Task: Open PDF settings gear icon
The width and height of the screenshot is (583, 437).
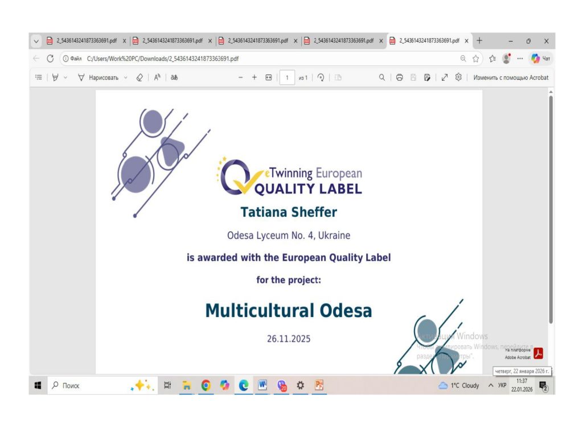Action: pyautogui.click(x=458, y=77)
